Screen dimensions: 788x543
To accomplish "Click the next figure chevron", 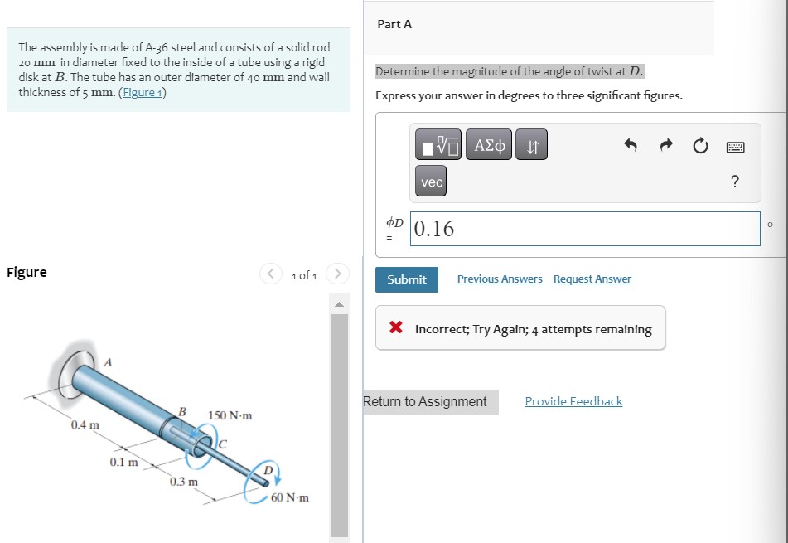I will [336, 273].
